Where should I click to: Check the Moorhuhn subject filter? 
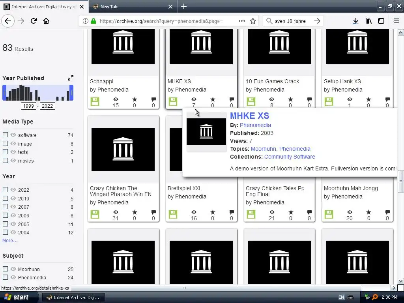(5, 269)
